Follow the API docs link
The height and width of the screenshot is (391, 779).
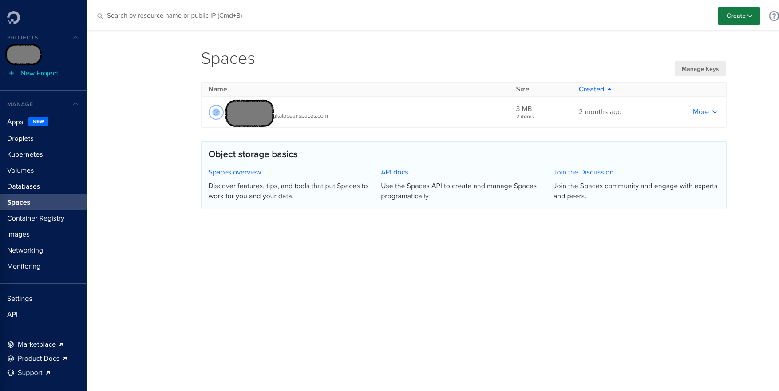pos(394,172)
